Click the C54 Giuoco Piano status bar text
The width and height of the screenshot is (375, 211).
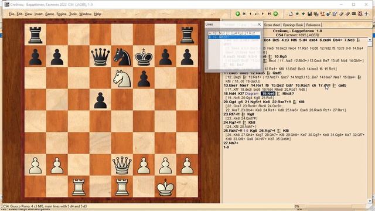point(45,206)
